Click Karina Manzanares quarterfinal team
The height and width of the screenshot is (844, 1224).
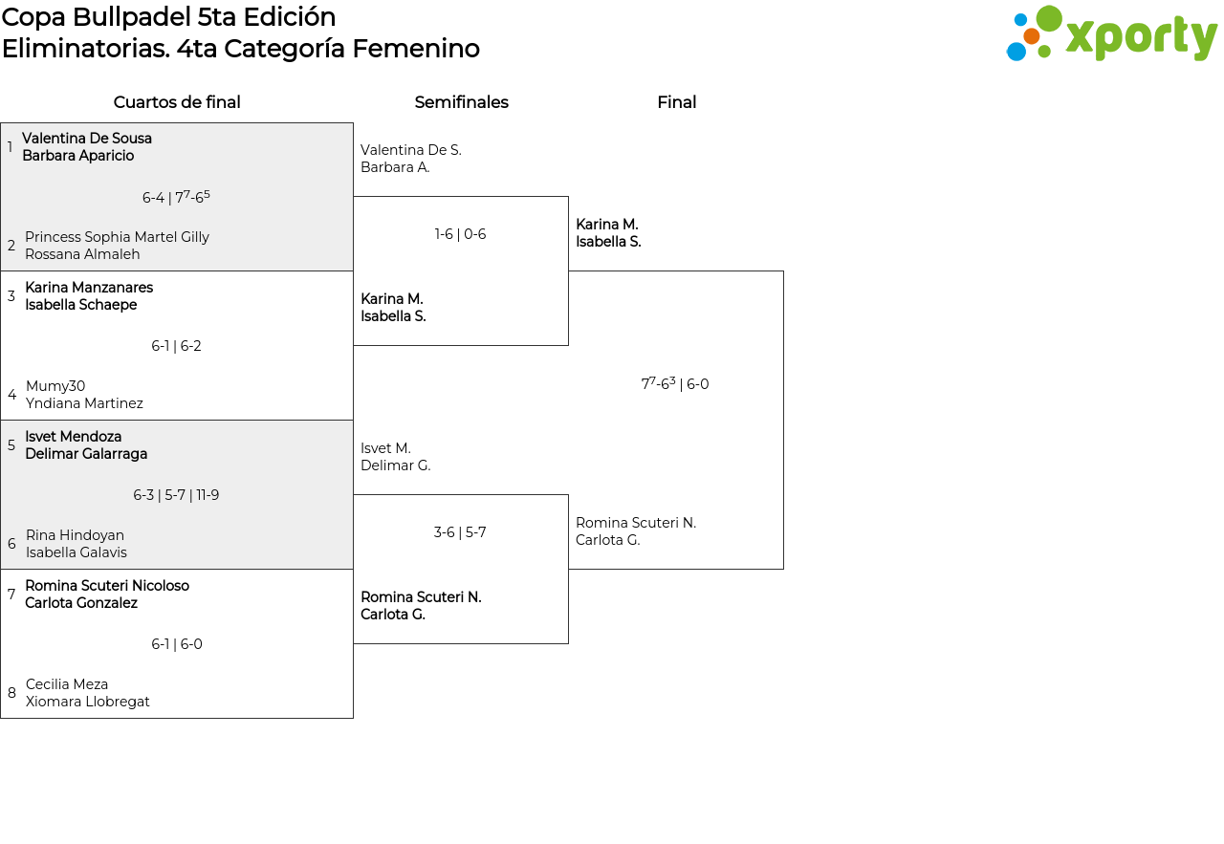pos(89,296)
